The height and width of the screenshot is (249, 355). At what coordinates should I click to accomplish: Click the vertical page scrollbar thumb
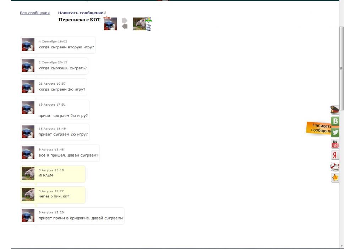[342, 68]
